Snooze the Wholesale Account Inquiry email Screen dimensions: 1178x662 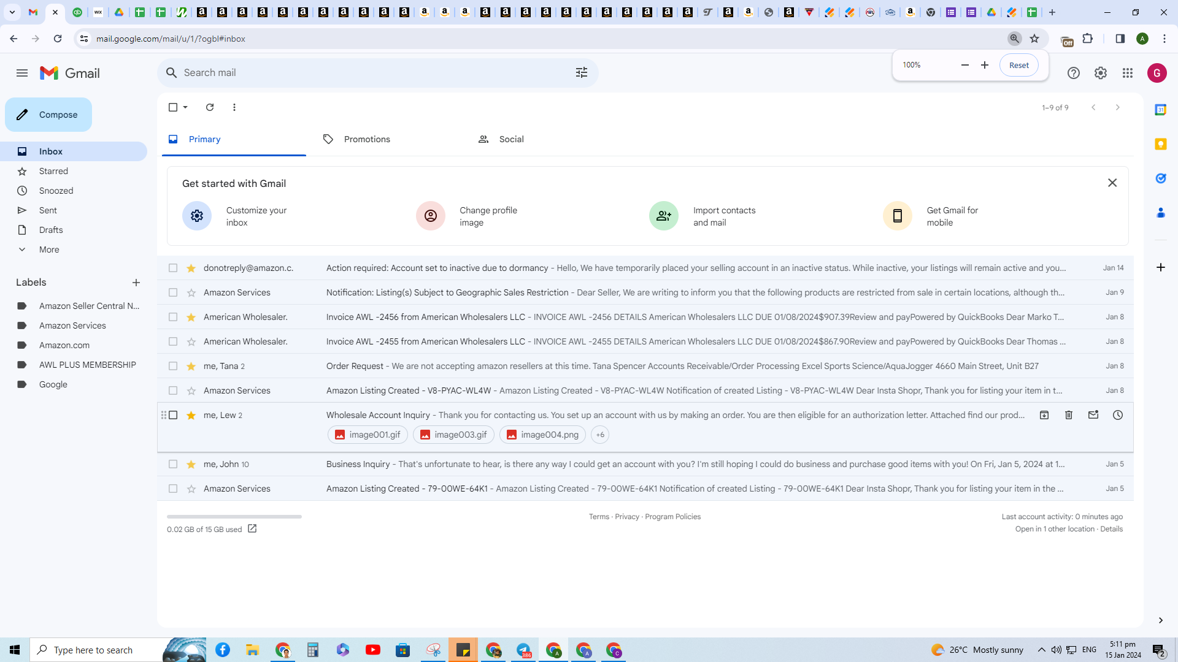point(1118,415)
